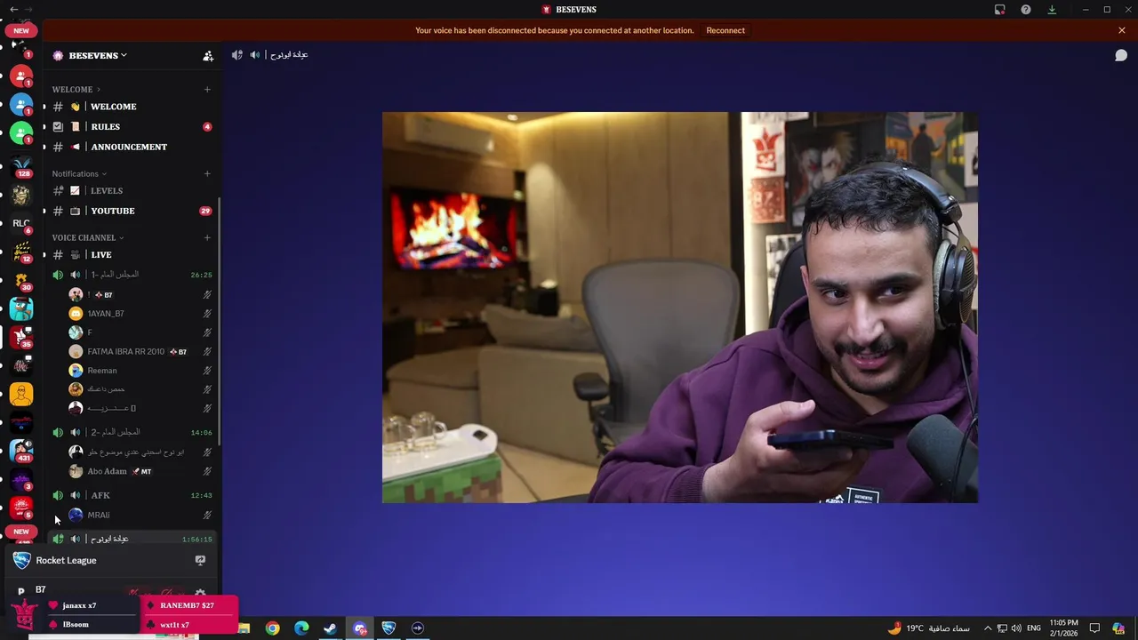Click the muted mic icon beside Abo Adam
This screenshot has width=1138, height=640.
(207, 471)
